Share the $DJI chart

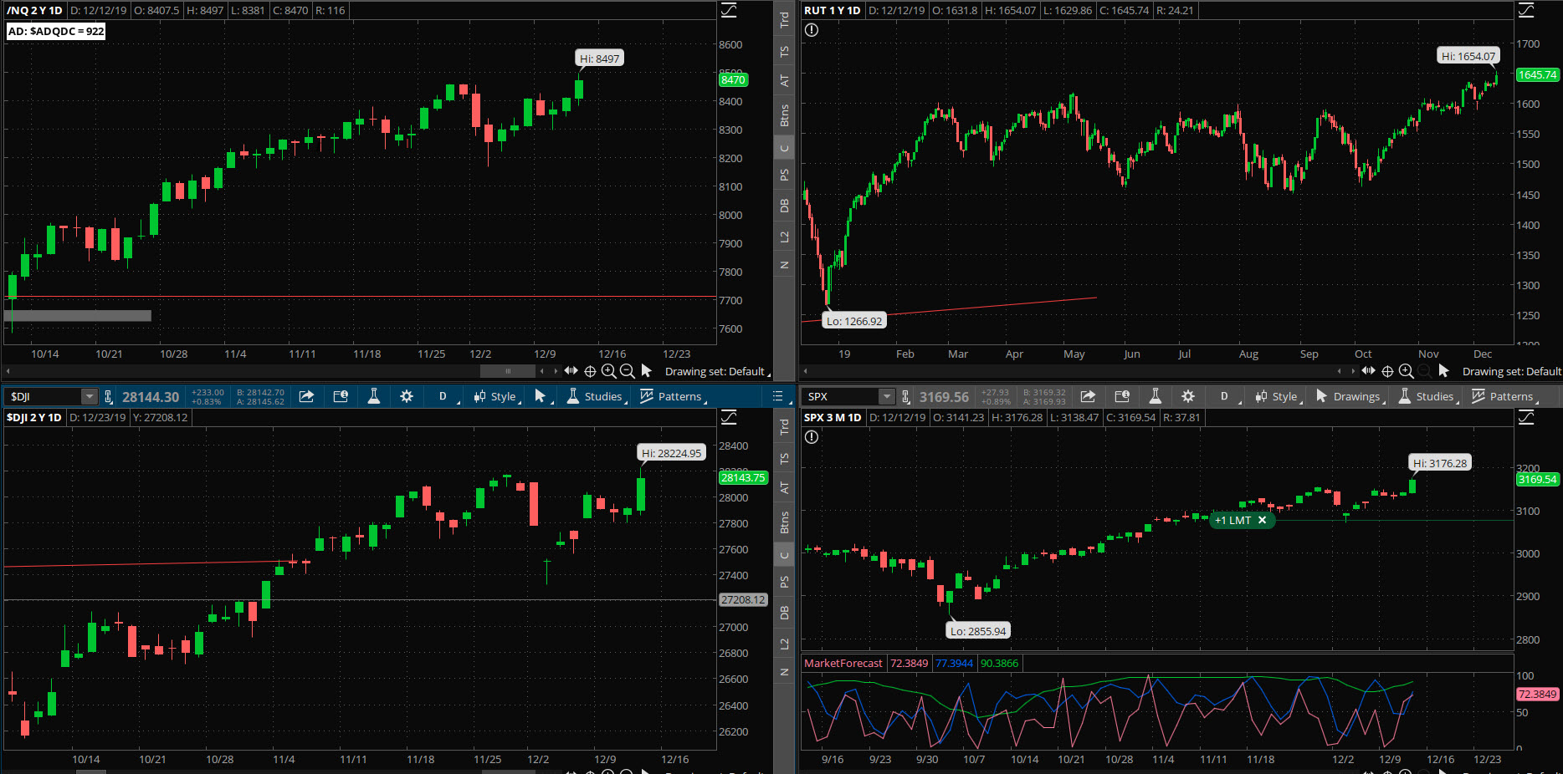[x=306, y=396]
